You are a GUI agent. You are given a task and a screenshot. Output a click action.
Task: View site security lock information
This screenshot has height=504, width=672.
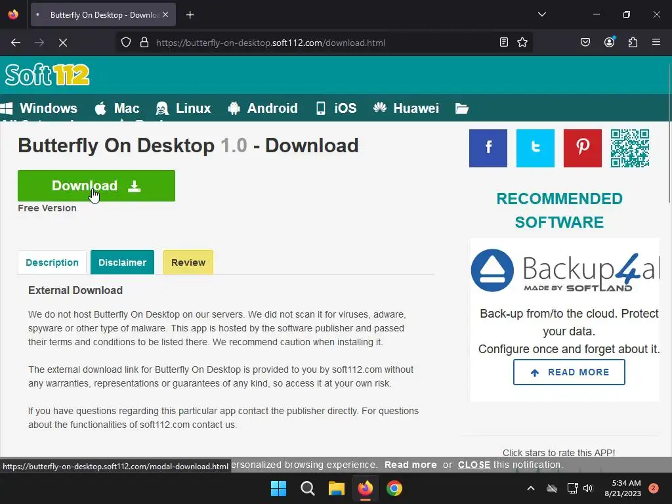[144, 43]
